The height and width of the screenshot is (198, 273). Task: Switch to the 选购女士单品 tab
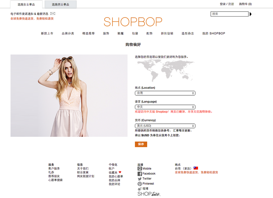(x=26, y=5)
